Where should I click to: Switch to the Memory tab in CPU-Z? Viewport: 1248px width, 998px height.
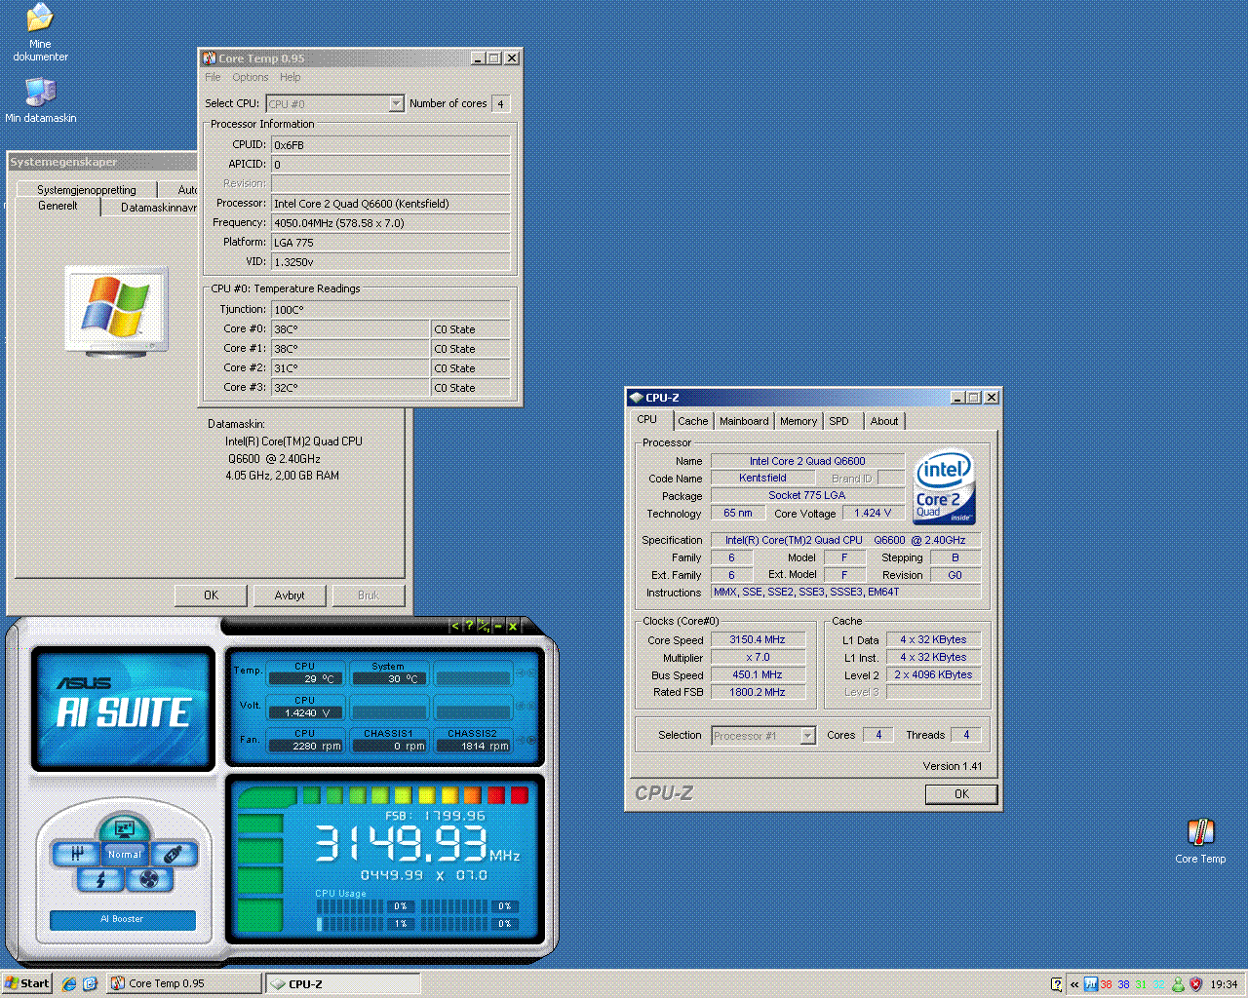pos(799,421)
